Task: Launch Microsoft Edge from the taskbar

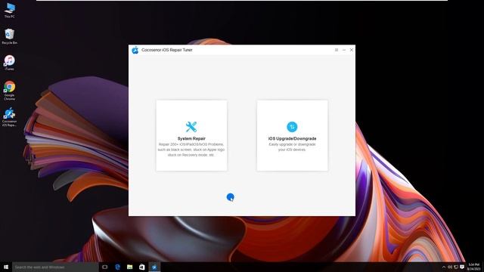Action: click(x=117, y=267)
